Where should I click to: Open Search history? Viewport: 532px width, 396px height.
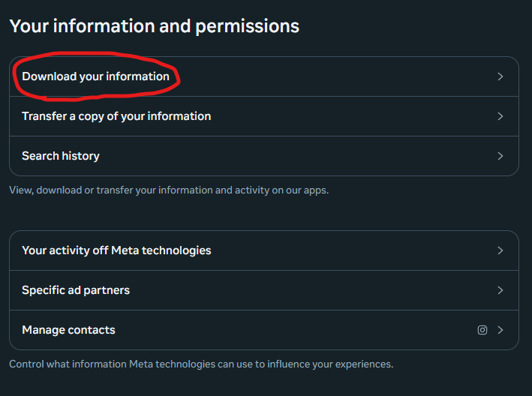[61, 156]
